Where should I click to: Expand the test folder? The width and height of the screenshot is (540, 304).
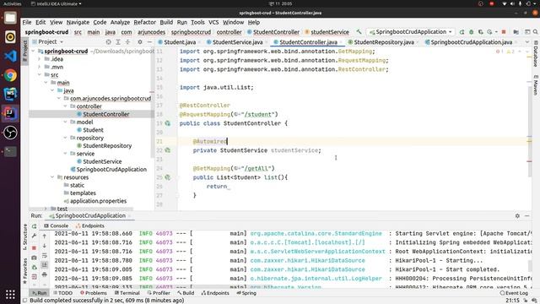click(x=46, y=209)
